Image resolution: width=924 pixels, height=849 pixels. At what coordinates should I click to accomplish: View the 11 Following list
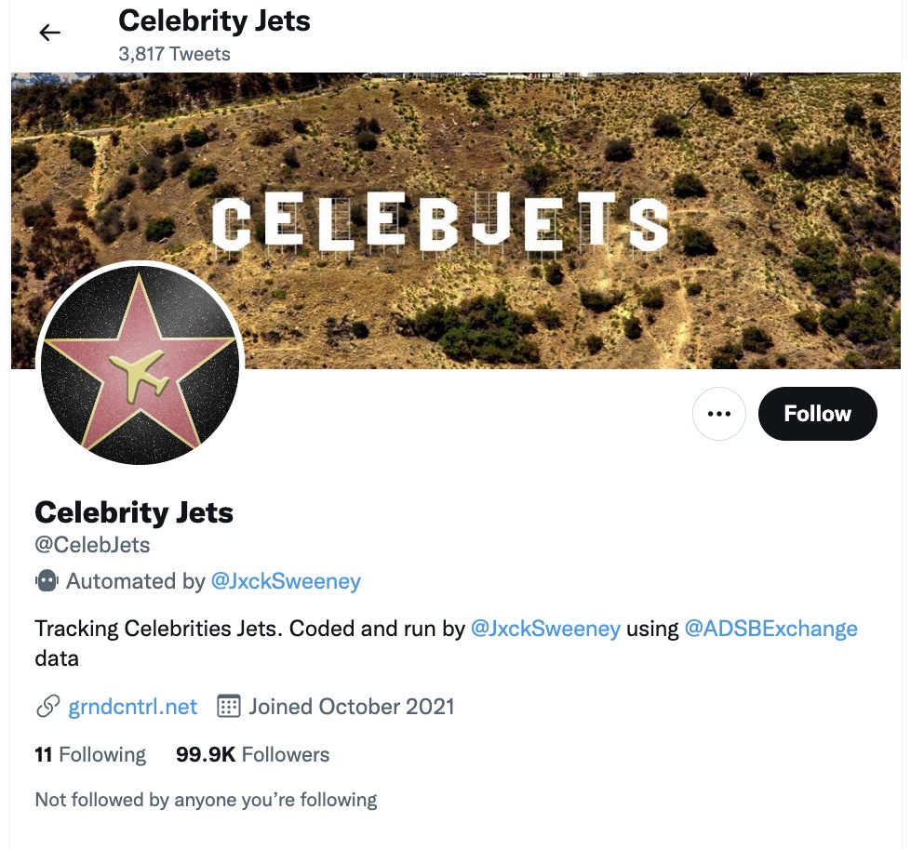tap(90, 754)
